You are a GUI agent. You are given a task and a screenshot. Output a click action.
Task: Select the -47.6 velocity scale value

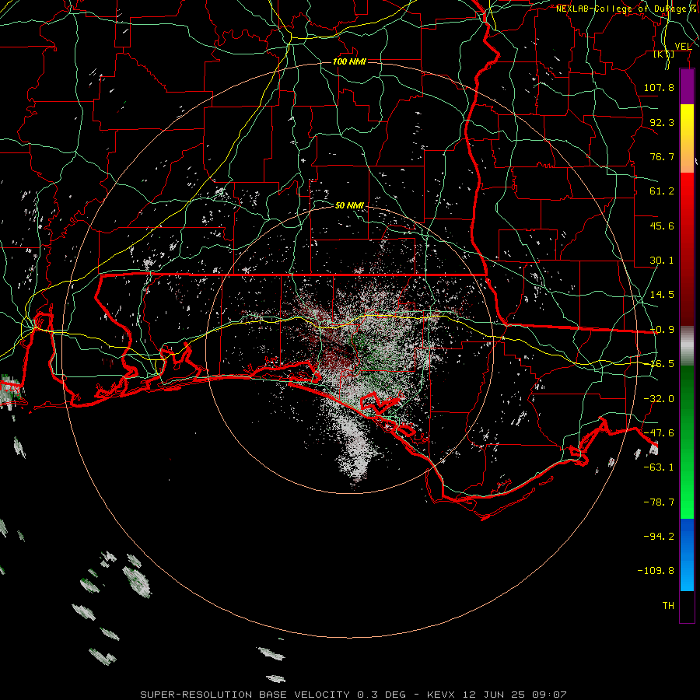(659, 433)
